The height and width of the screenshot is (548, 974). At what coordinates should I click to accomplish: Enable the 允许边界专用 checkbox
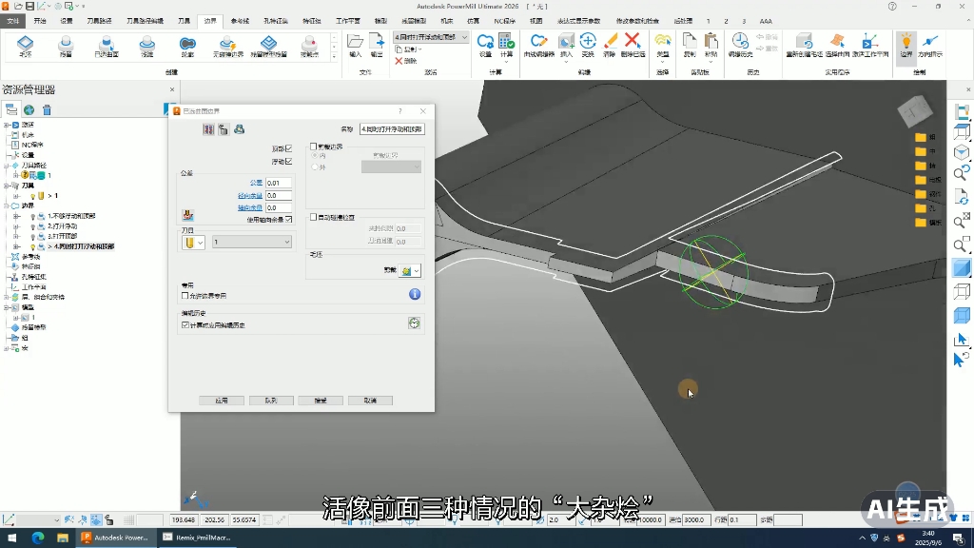[185, 296]
